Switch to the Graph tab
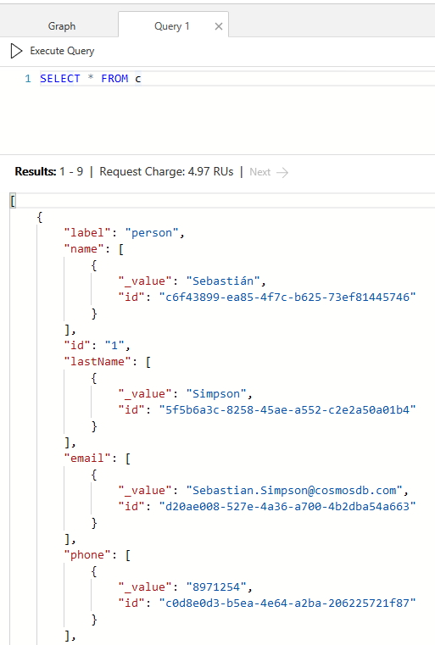435x645 pixels. [62, 26]
